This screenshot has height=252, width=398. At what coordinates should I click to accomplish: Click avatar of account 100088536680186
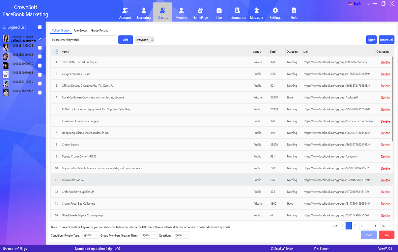tap(6, 75)
